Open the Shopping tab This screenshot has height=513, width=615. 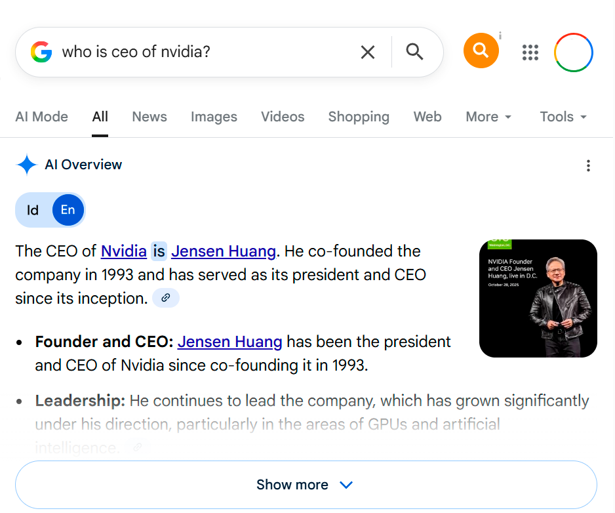coord(359,117)
